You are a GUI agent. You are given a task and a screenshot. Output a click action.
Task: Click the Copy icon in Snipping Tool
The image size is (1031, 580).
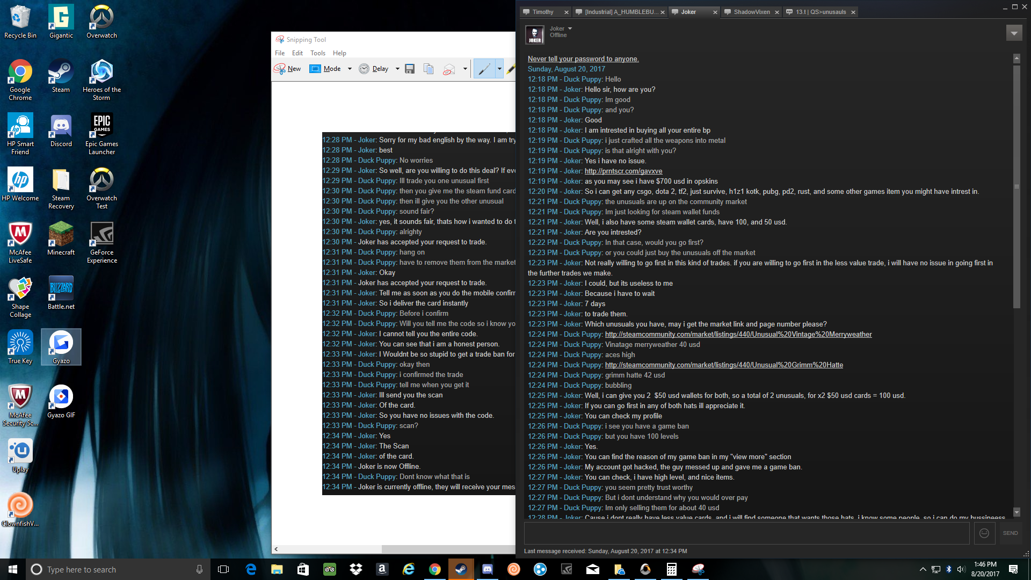429,69
